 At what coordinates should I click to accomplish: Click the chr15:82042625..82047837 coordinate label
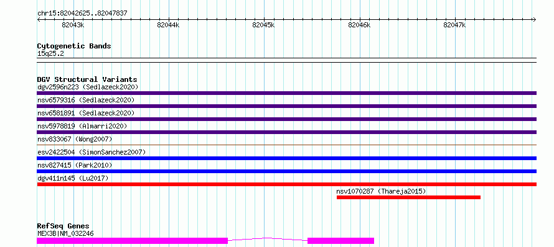pos(82,13)
